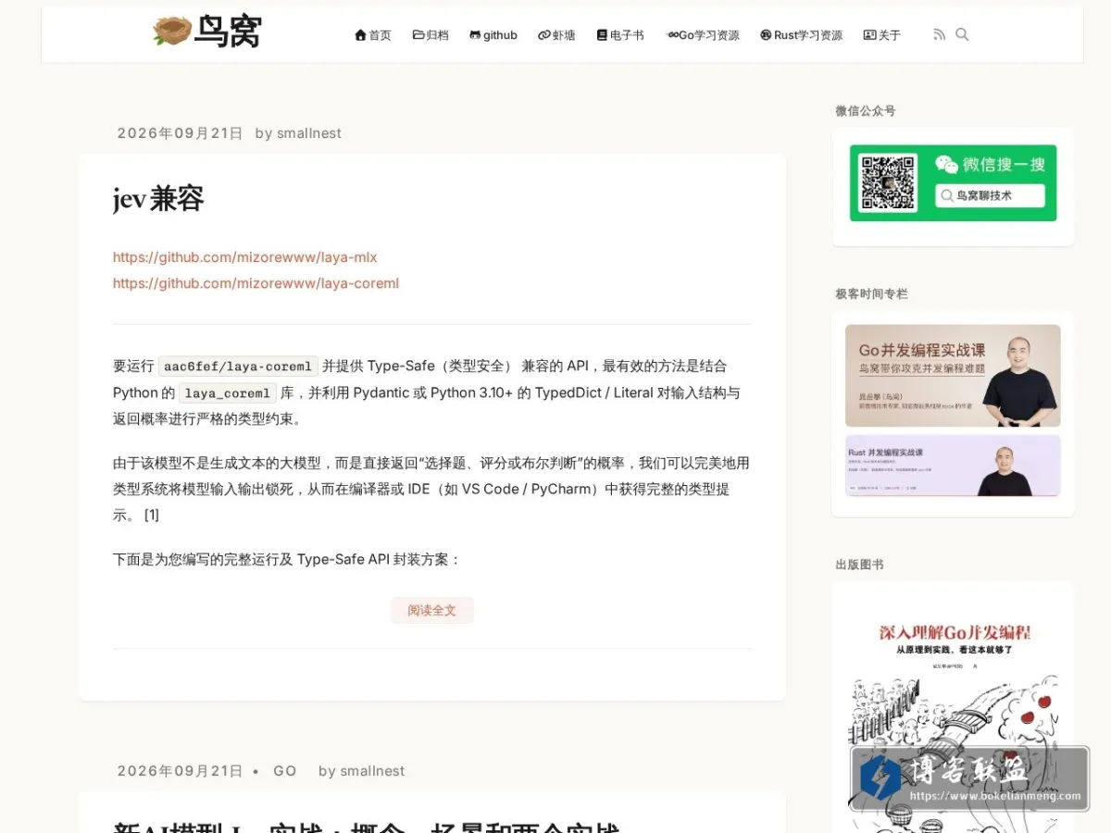Open the 虾塘 menu item
Viewport: 1111px width, 833px height.
(556, 35)
